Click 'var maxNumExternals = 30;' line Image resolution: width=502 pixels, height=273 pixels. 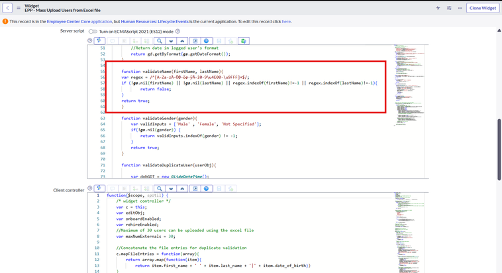pyautogui.click(x=146, y=236)
